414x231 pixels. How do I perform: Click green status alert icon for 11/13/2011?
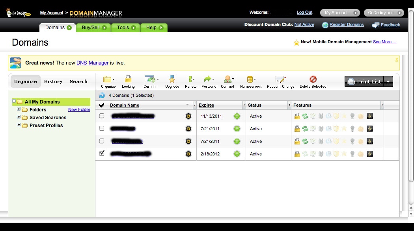237,116
